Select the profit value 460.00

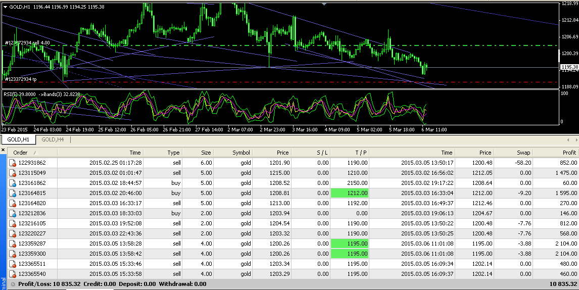click(x=568, y=274)
